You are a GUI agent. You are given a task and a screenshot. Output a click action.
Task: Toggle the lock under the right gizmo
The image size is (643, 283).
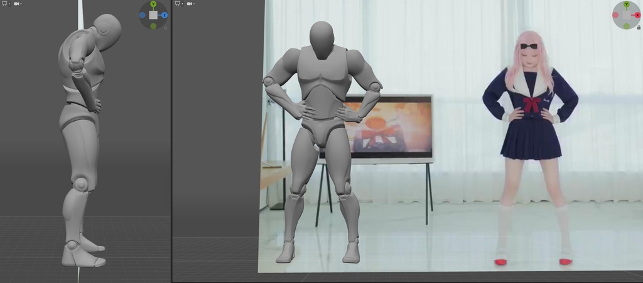pyautogui.click(x=639, y=28)
